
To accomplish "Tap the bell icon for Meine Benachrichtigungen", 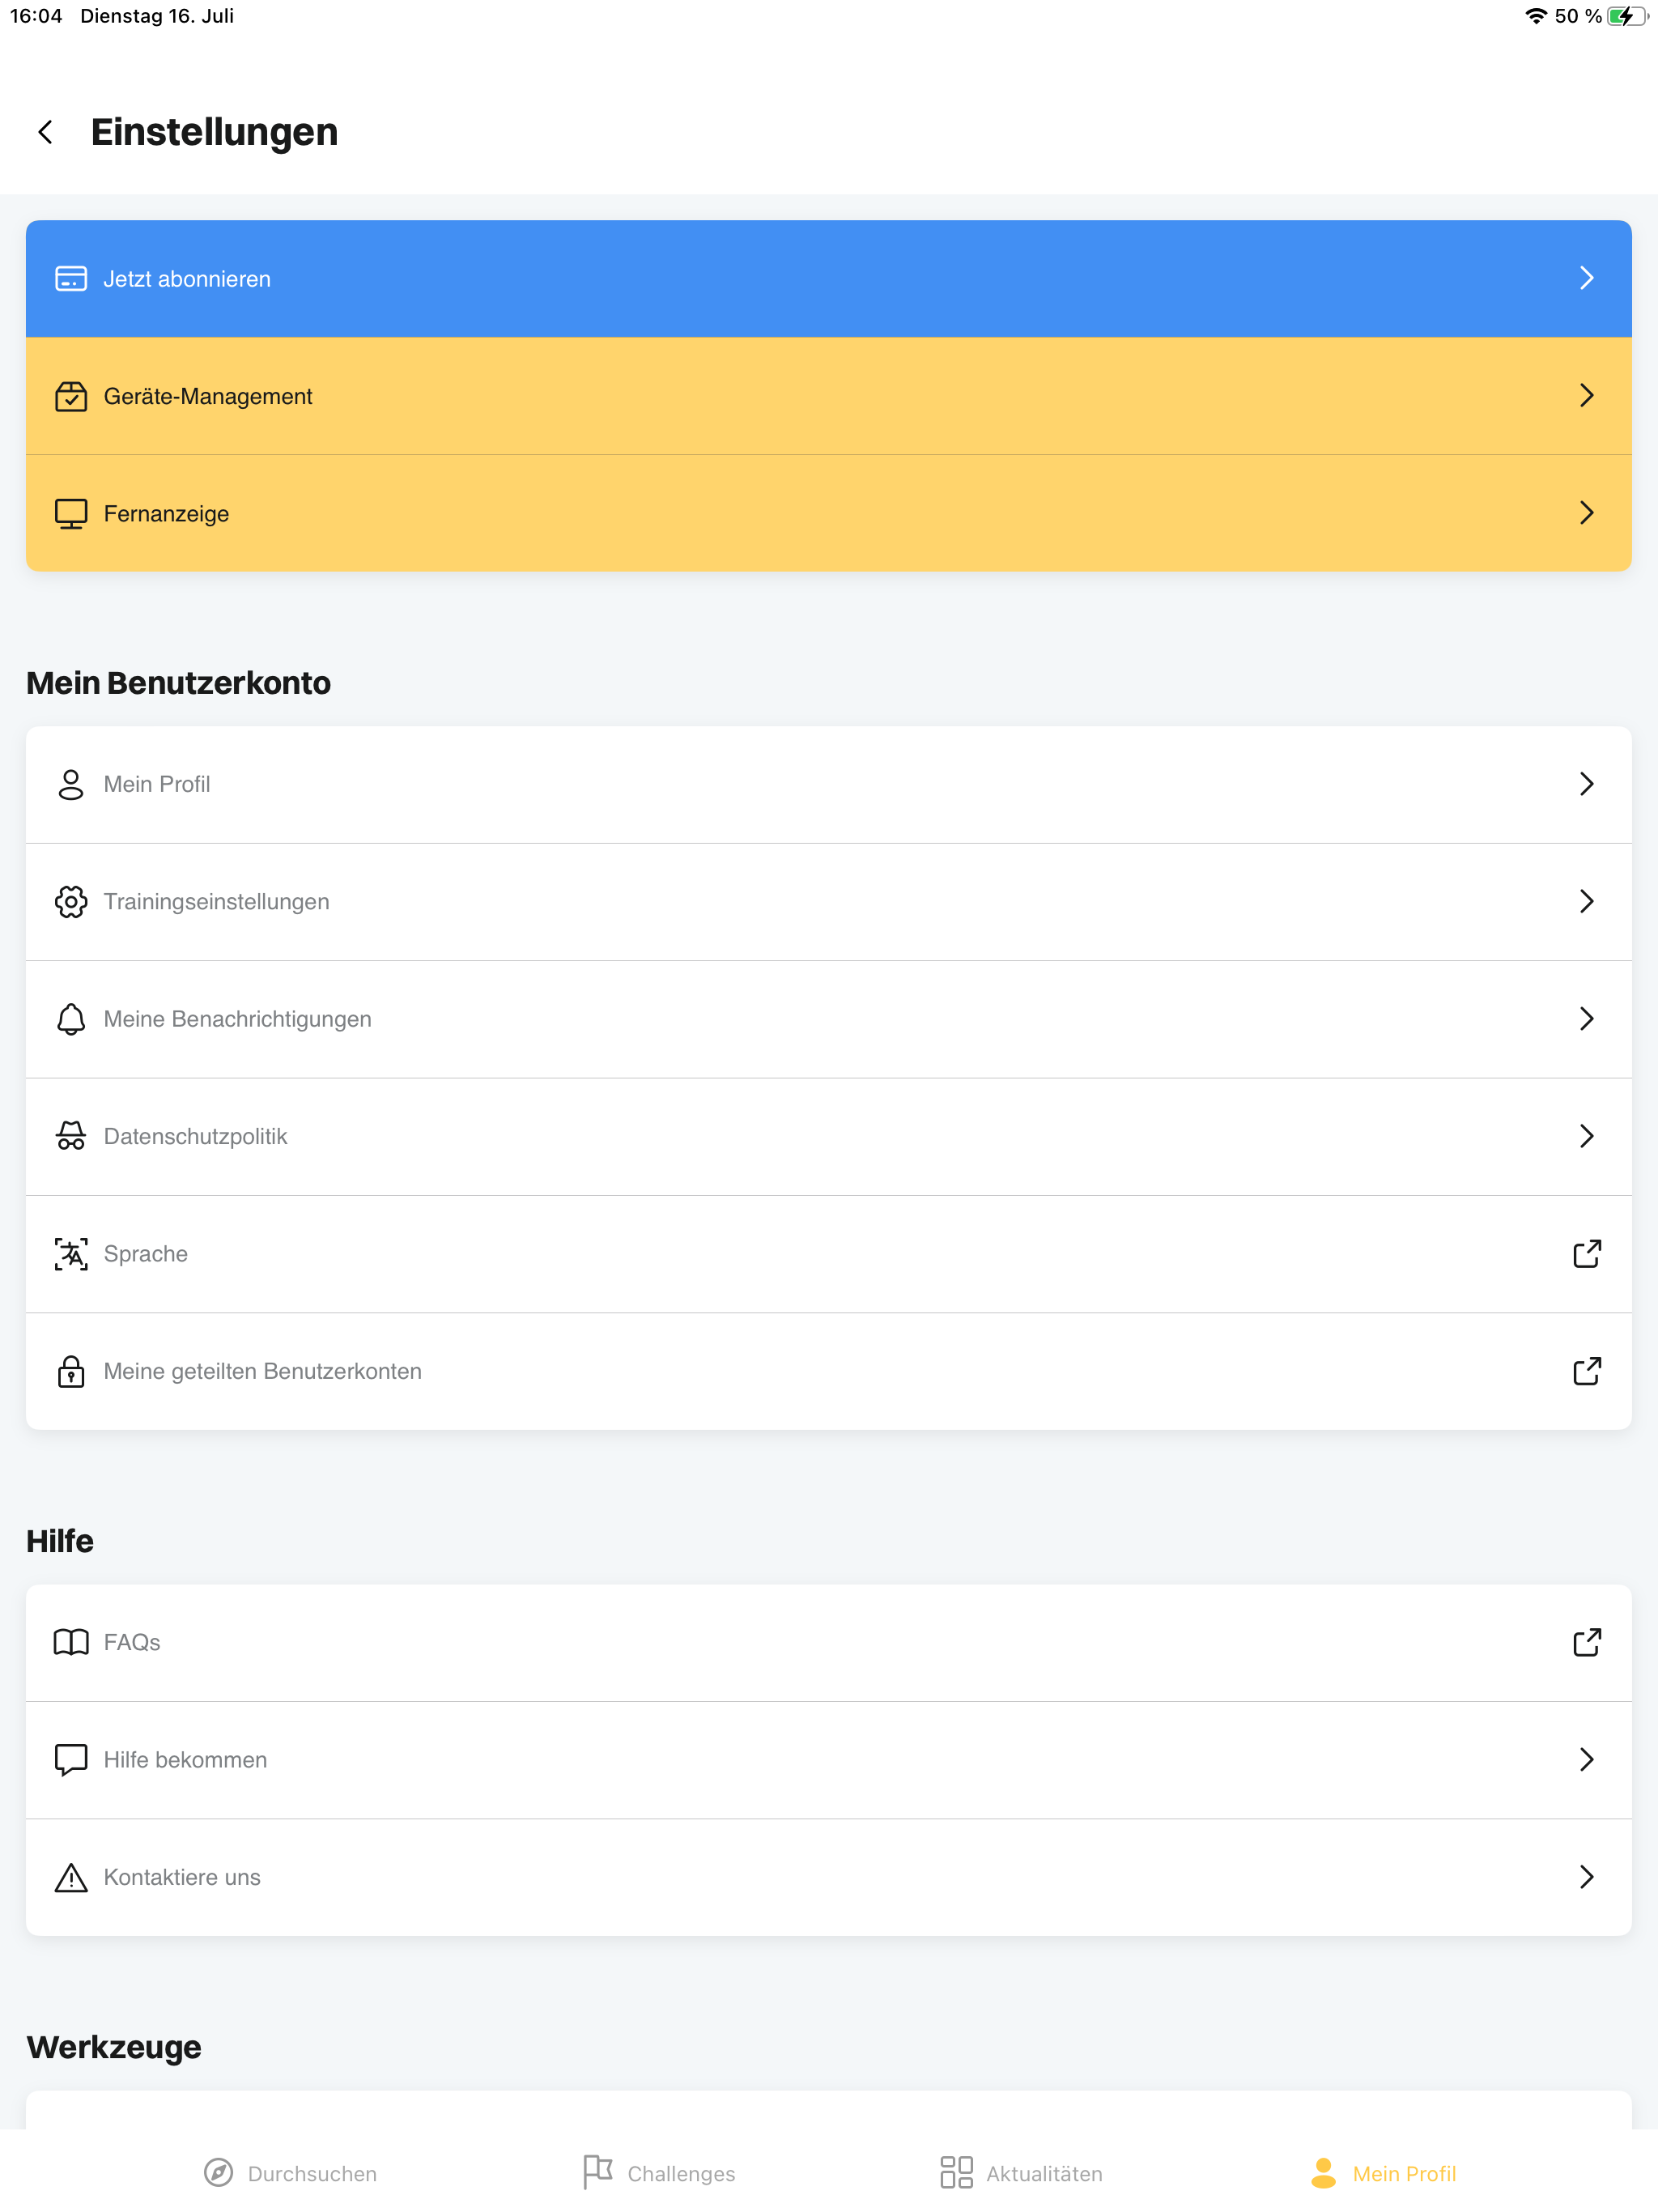I will pos(71,1018).
